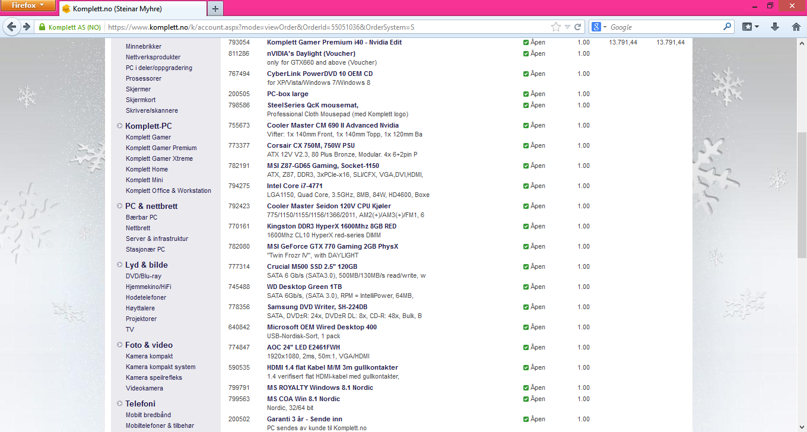
Task: Expand the Lyd & bilde category arrow
Action: [x=120, y=265]
